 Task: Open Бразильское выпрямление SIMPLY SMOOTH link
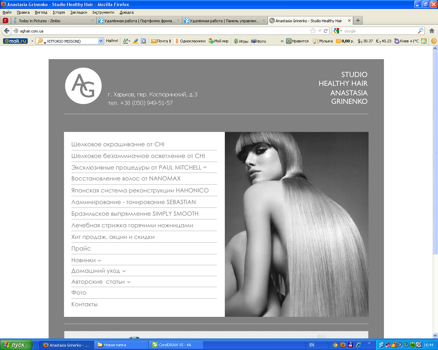[x=135, y=214]
